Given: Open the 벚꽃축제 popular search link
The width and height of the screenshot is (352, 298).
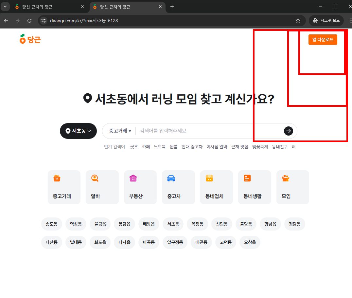Looking at the screenshot, I should point(260,147).
